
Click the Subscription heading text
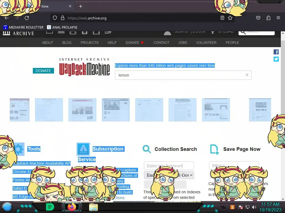click(x=108, y=149)
